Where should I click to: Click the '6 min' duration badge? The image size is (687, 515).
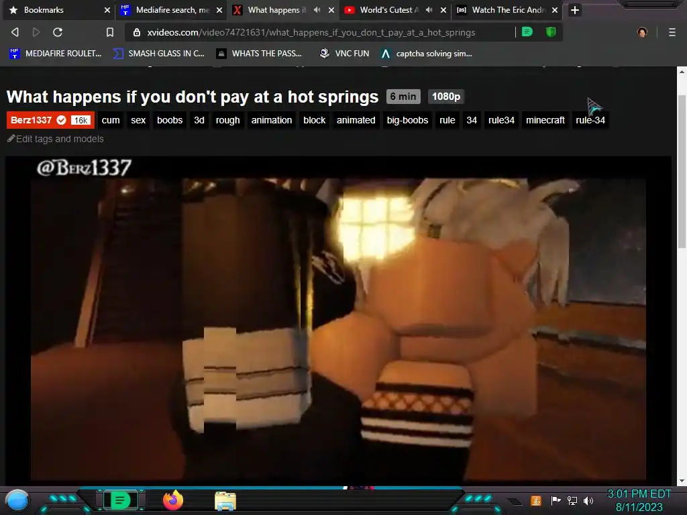[x=403, y=97]
